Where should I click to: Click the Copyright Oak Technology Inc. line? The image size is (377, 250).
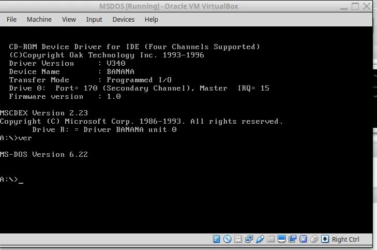coord(107,55)
